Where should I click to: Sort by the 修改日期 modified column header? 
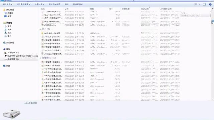[145, 9]
